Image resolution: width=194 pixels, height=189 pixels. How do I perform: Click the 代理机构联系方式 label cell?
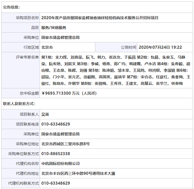23,183
